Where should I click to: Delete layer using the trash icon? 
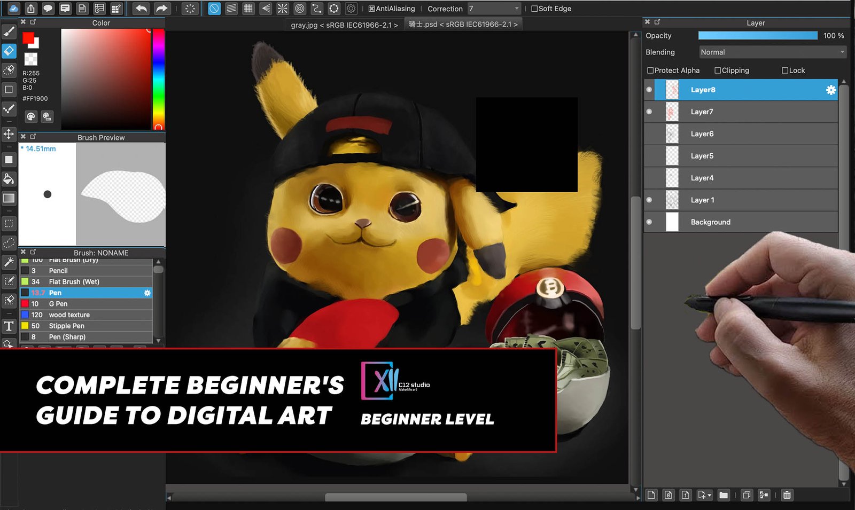(x=787, y=495)
